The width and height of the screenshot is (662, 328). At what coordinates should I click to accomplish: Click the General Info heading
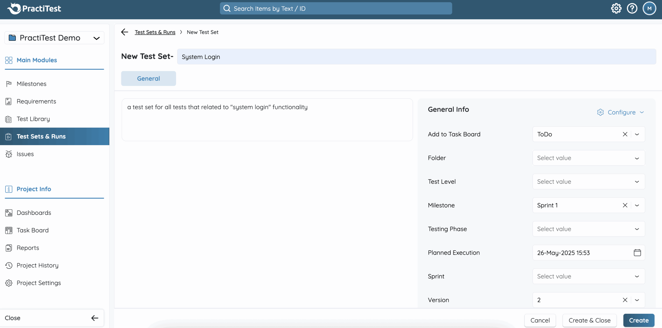[448, 110]
